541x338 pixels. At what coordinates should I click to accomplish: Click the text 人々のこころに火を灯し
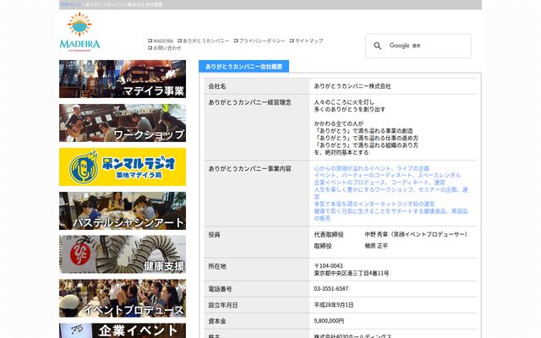tap(344, 102)
